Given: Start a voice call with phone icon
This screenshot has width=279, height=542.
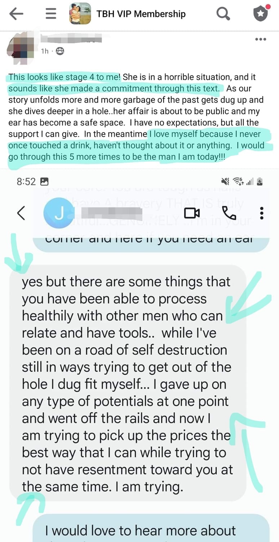Looking at the screenshot, I should [229, 213].
